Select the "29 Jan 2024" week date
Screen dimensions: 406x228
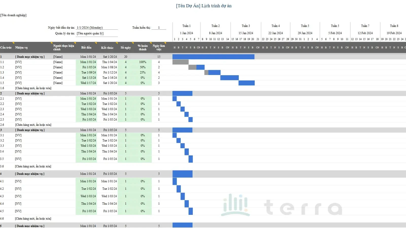pos(305,33)
